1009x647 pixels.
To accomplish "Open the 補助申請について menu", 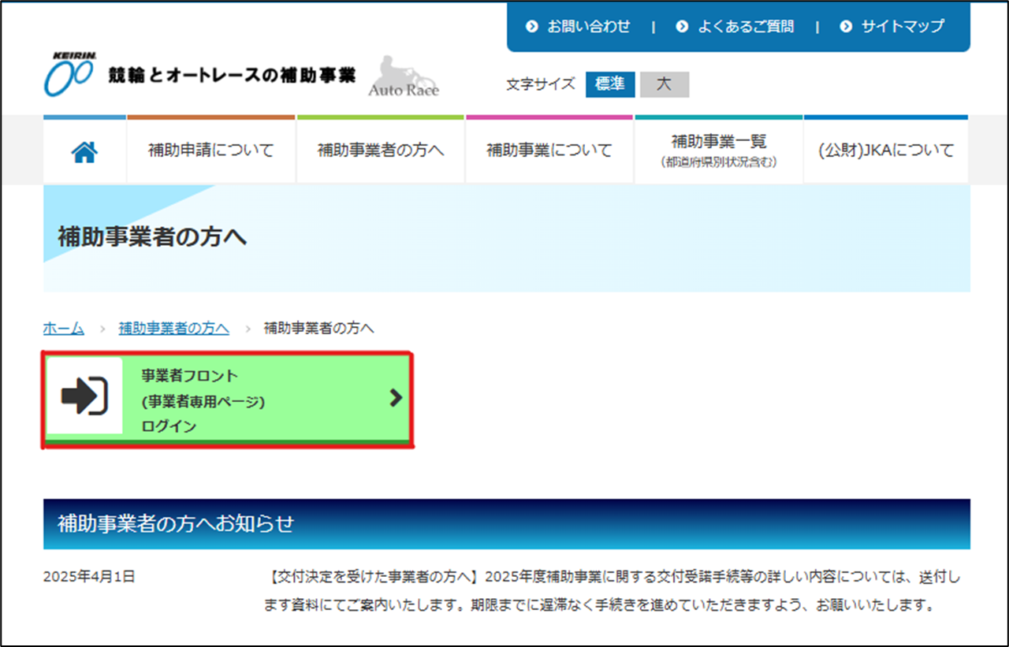I will tap(211, 150).
